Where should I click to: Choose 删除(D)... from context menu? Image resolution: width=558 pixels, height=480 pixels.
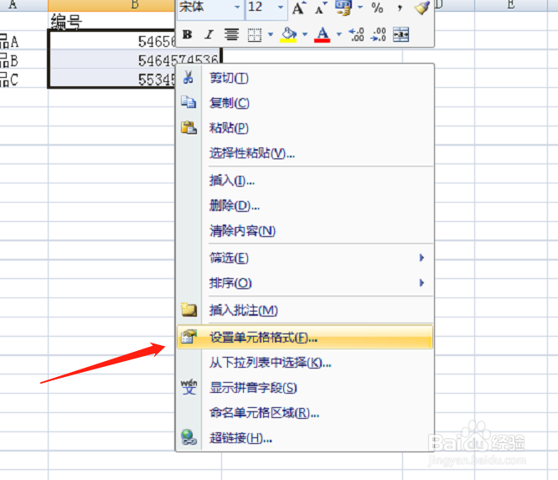pos(305,205)
